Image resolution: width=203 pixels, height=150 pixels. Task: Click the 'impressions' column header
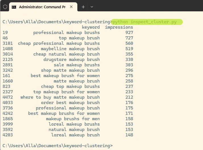(119, 27)
